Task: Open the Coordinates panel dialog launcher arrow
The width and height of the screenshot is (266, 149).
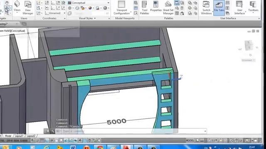Action: pos(65,18)
